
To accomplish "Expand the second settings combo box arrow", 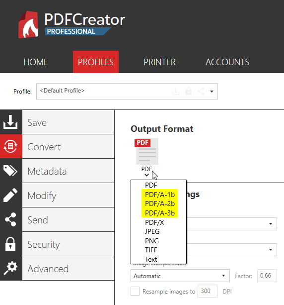I will (271, 250).
